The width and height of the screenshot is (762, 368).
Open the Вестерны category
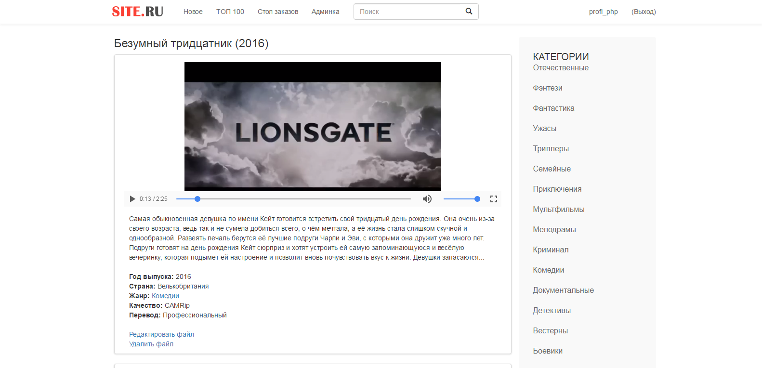[x=551, y=331]
